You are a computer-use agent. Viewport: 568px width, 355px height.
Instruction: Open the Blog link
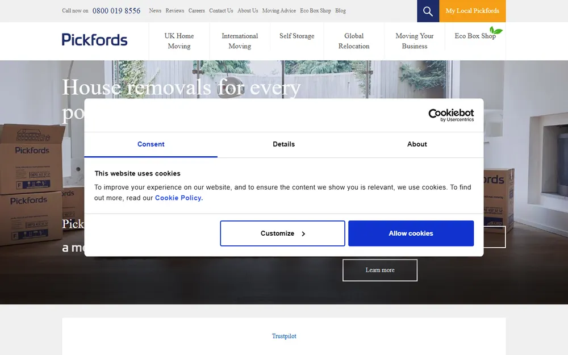tap(340, 11)
